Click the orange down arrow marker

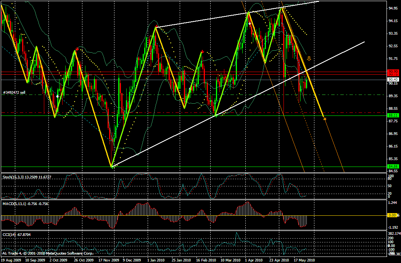(x=309, y=58)
